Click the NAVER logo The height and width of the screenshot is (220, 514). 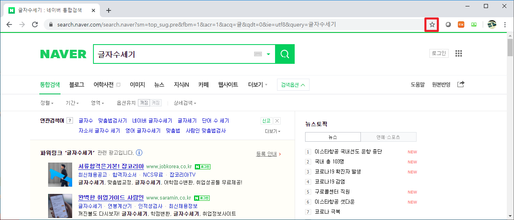point(63,54)
